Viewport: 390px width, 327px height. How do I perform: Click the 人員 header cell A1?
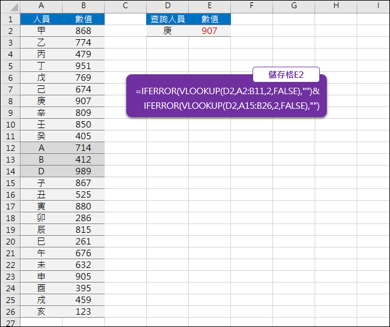[42, 19]
